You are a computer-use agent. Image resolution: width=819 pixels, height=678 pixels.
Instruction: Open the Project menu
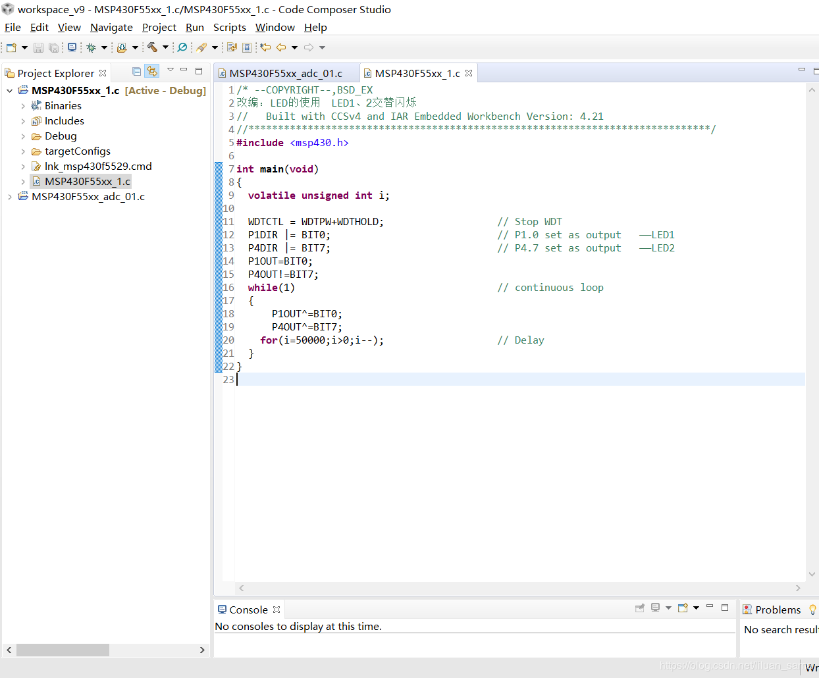tap(159, 28)
